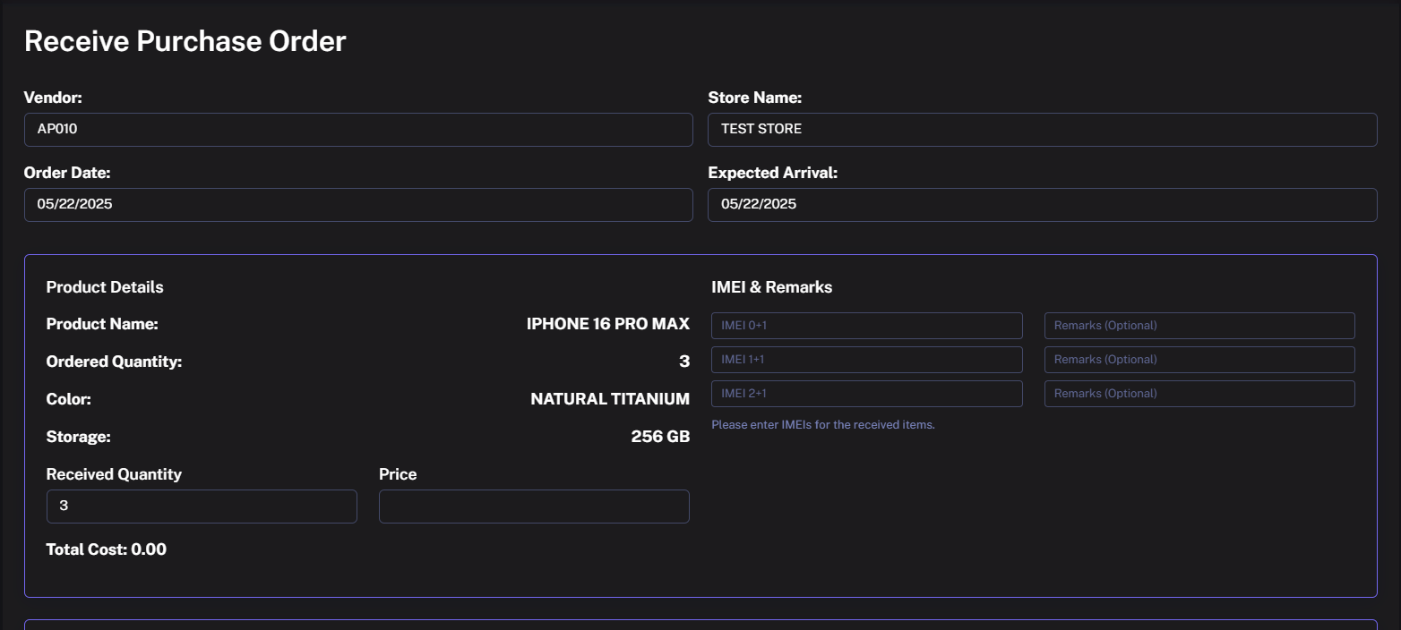Click Remarks field beside IMEI 1+1
This screenshot has width=1401, height=630.
click(1199, 360)
